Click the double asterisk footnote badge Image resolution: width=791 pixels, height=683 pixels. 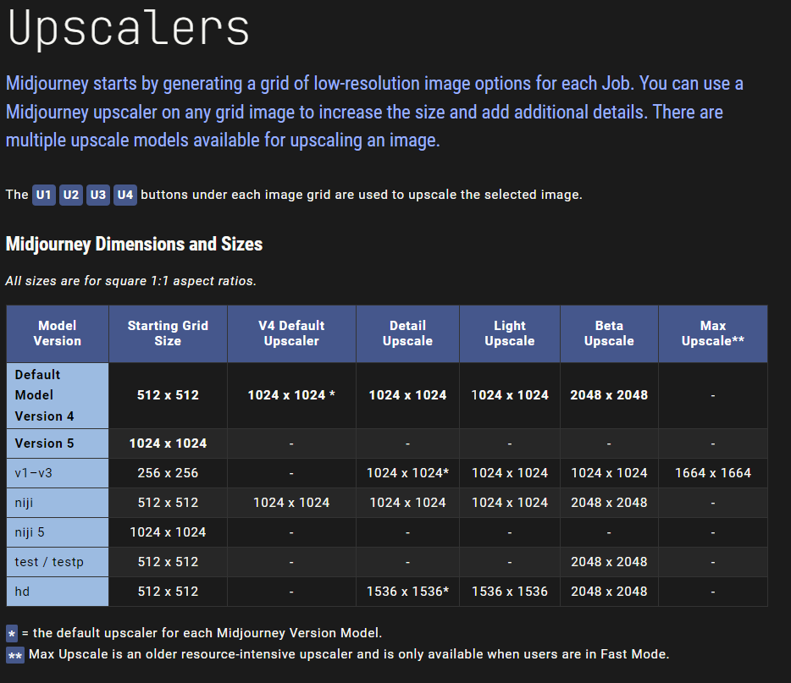pyautogui.click(x=15, y=655)
